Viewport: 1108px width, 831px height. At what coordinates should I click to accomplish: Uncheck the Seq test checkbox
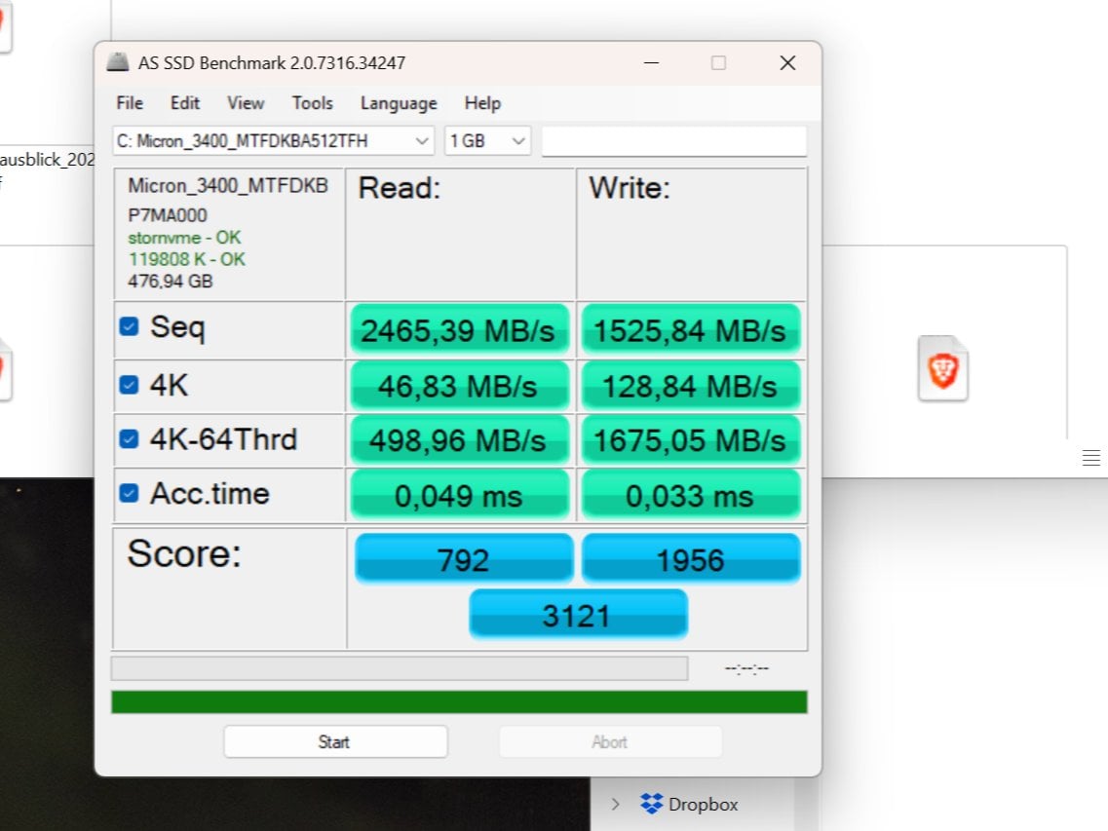[x=129, y=327]
